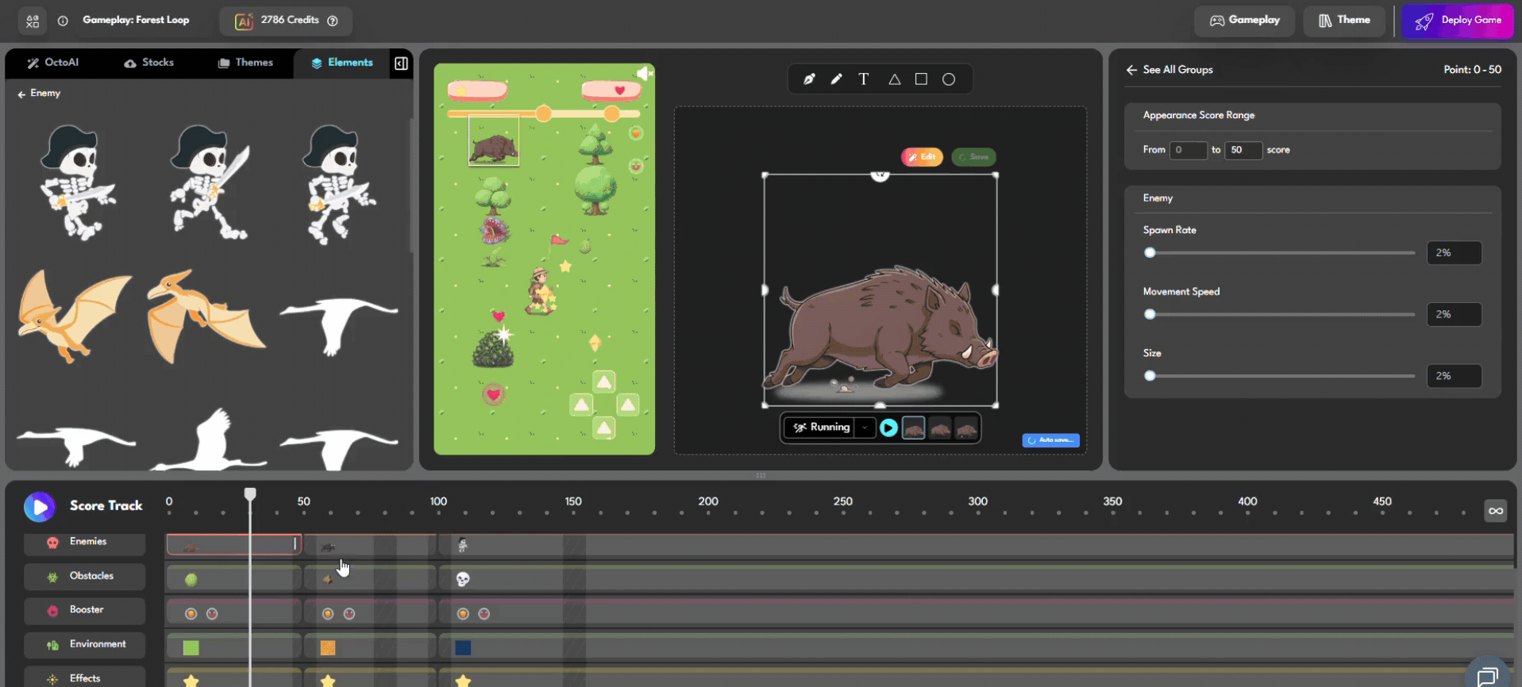Open the chat support bubble icon
The width and height of the screenshot is (1522, 687).
1486,675
